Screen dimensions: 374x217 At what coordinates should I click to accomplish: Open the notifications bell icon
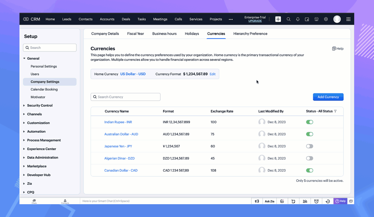(x=298, y=19)
